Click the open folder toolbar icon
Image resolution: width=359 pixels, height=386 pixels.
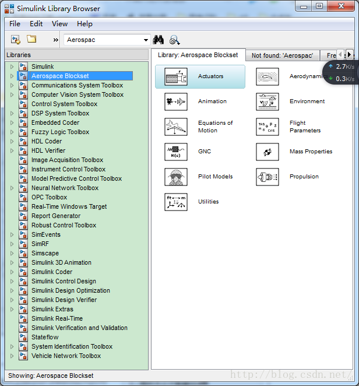point(31,39)
